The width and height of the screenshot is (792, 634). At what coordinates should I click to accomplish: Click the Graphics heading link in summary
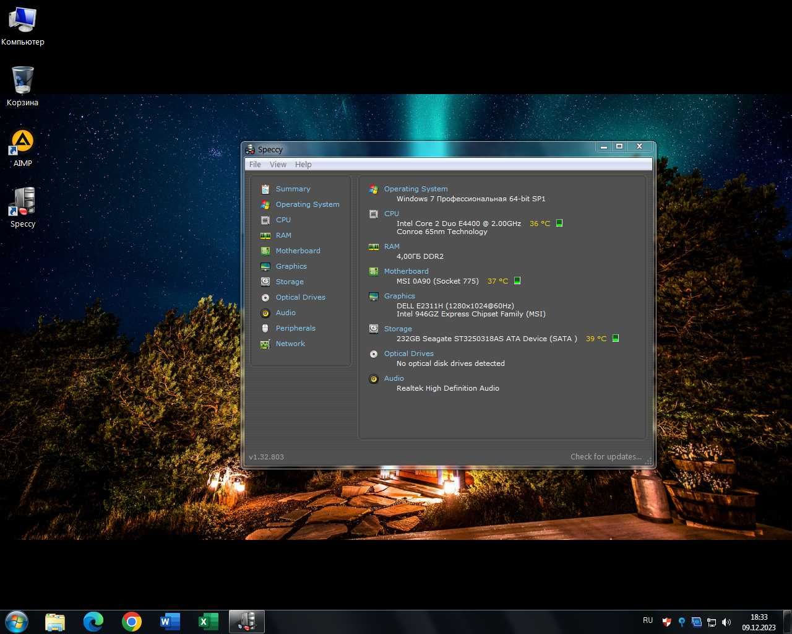pos(399,296)
